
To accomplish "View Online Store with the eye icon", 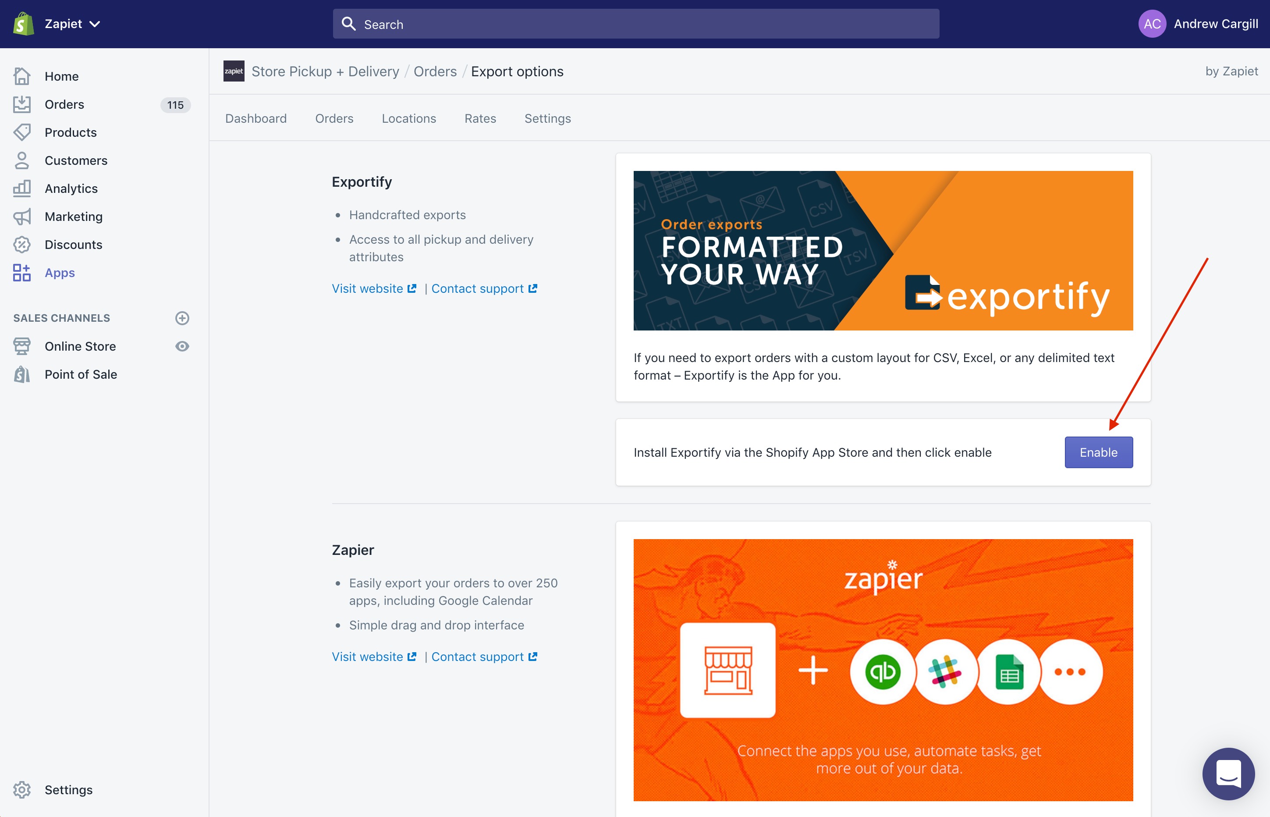I will coord(182,346).
